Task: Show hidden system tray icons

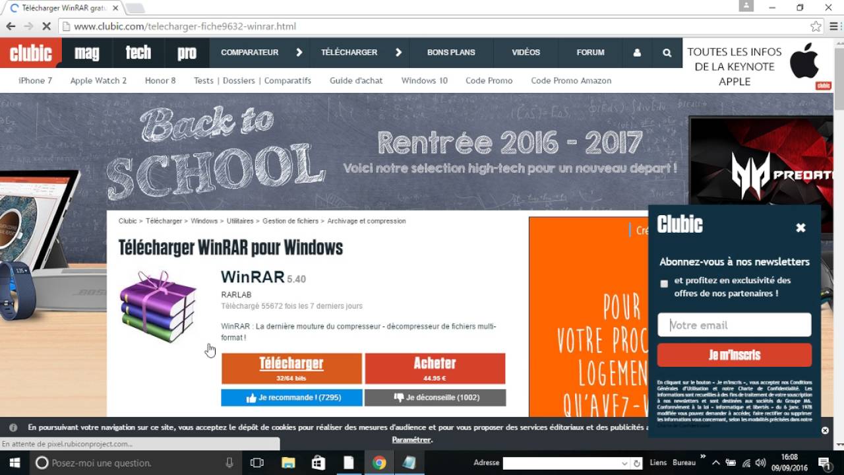Action: [717, 463]
